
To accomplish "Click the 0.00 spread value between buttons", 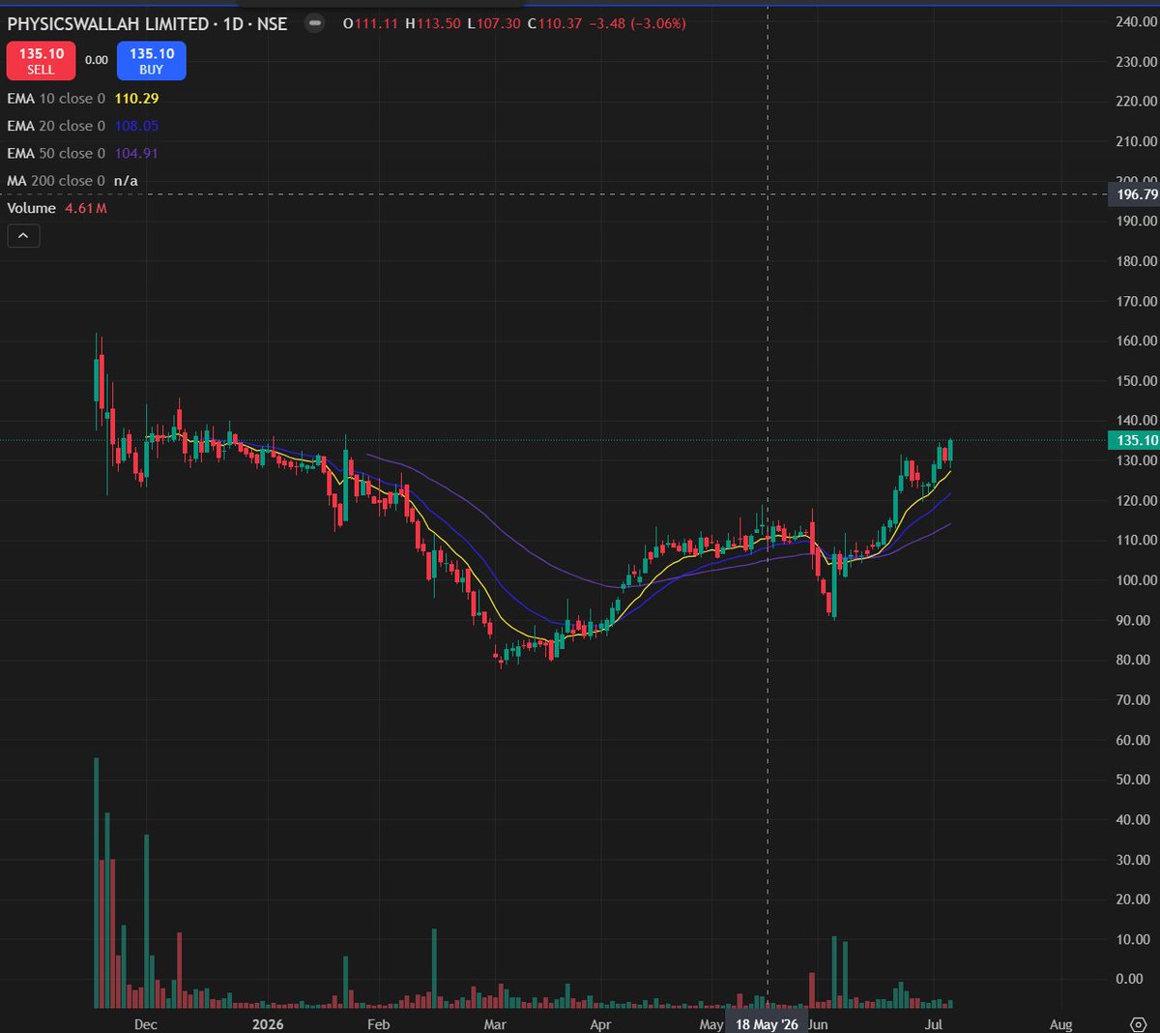I will pyautogui.click(x=96, y=60).
